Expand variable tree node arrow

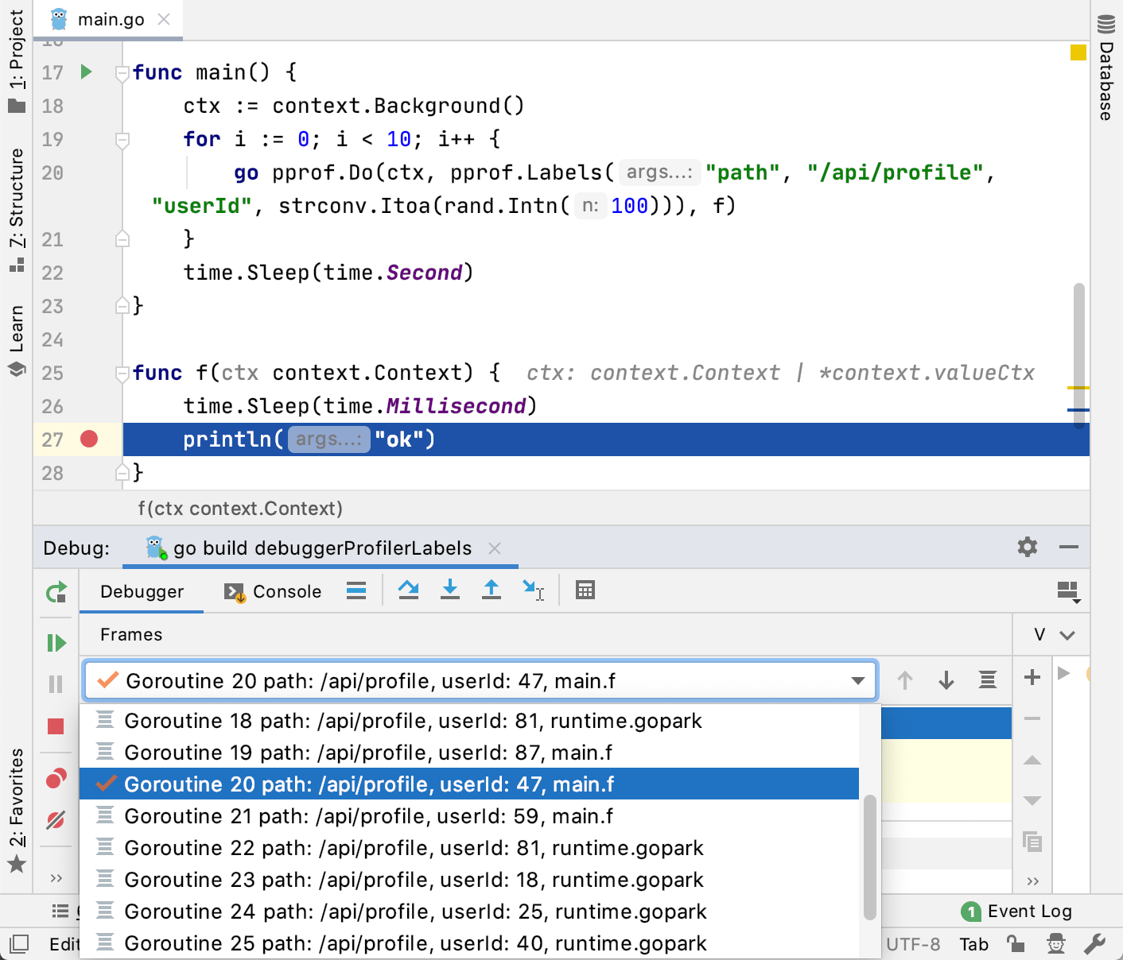(x=1063, y=673)
